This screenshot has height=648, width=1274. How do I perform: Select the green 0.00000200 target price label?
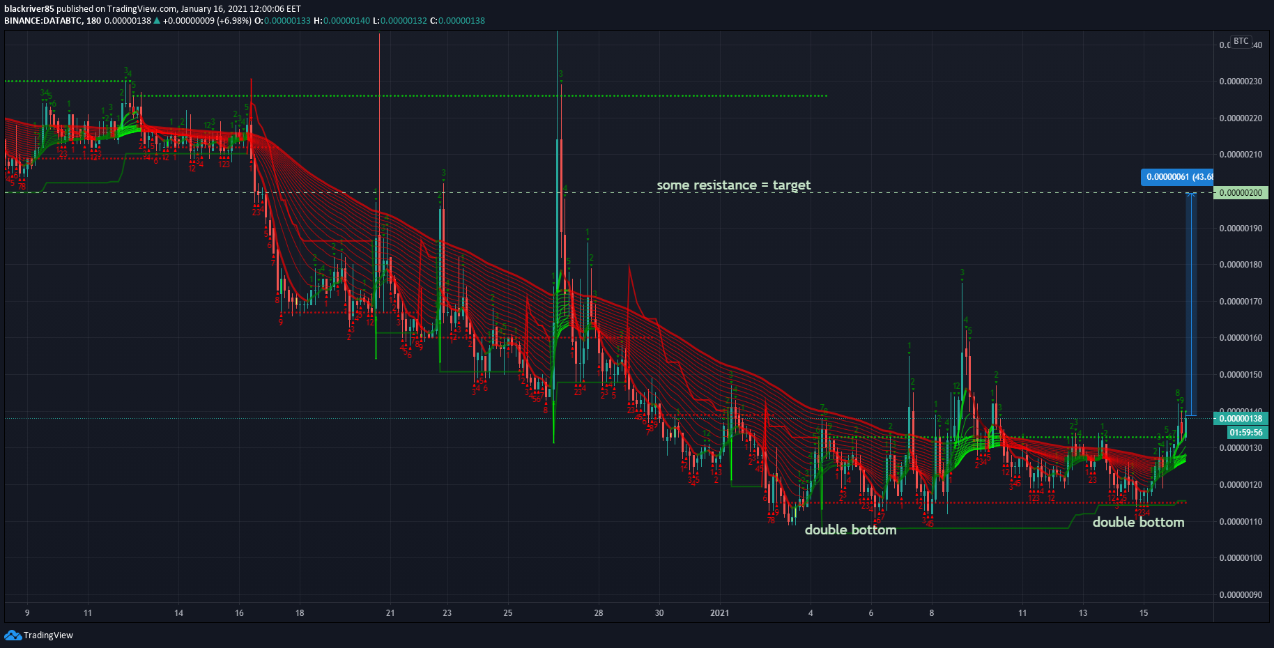pos(1241,193)
